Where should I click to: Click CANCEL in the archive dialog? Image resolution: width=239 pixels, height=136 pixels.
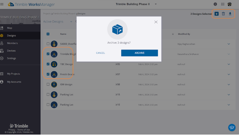click(x=100, y=53)
